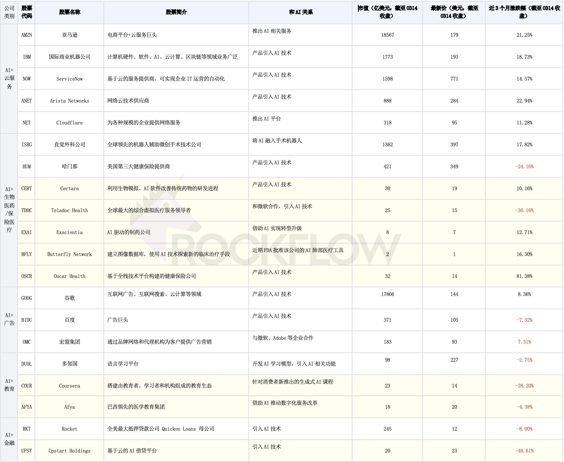Select the 公司类别 header cell
The width and height of the screenshot is (564, 462).
[9, 12]
